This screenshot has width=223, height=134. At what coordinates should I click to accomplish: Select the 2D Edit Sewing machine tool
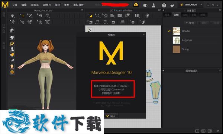click(90, 22)
